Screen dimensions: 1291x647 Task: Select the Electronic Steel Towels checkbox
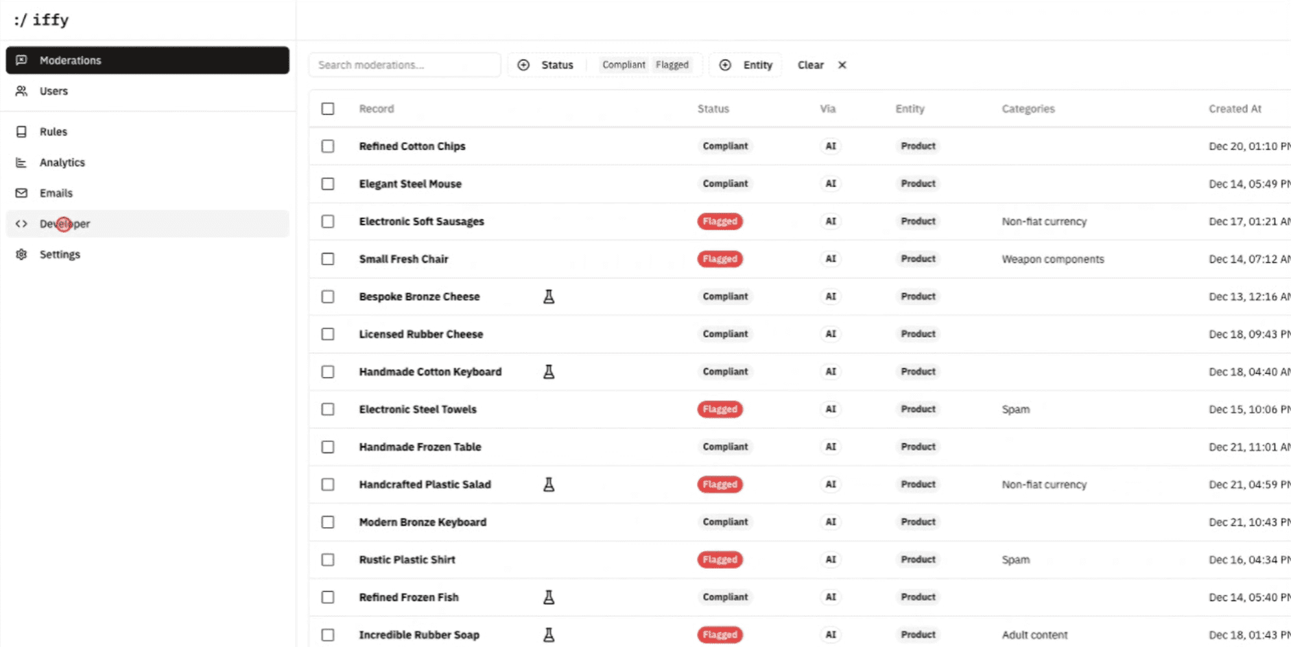point(328,409)
